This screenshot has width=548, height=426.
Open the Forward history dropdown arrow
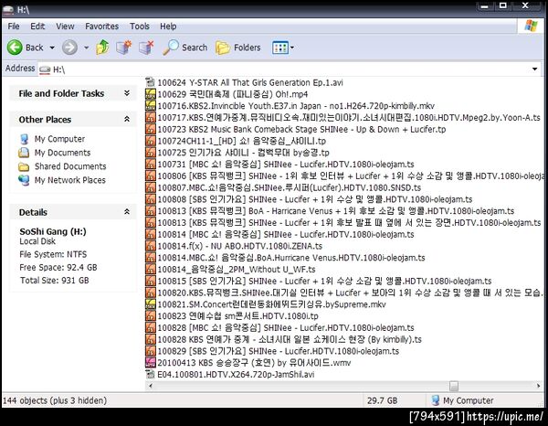[x=87, y=48]
